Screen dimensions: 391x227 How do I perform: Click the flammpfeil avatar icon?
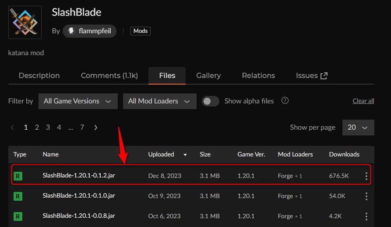pos(71,31)
